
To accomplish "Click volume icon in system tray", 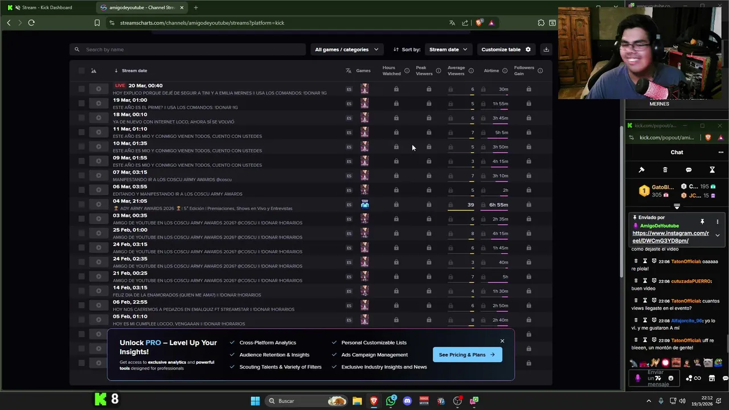I will click(682, 401).
